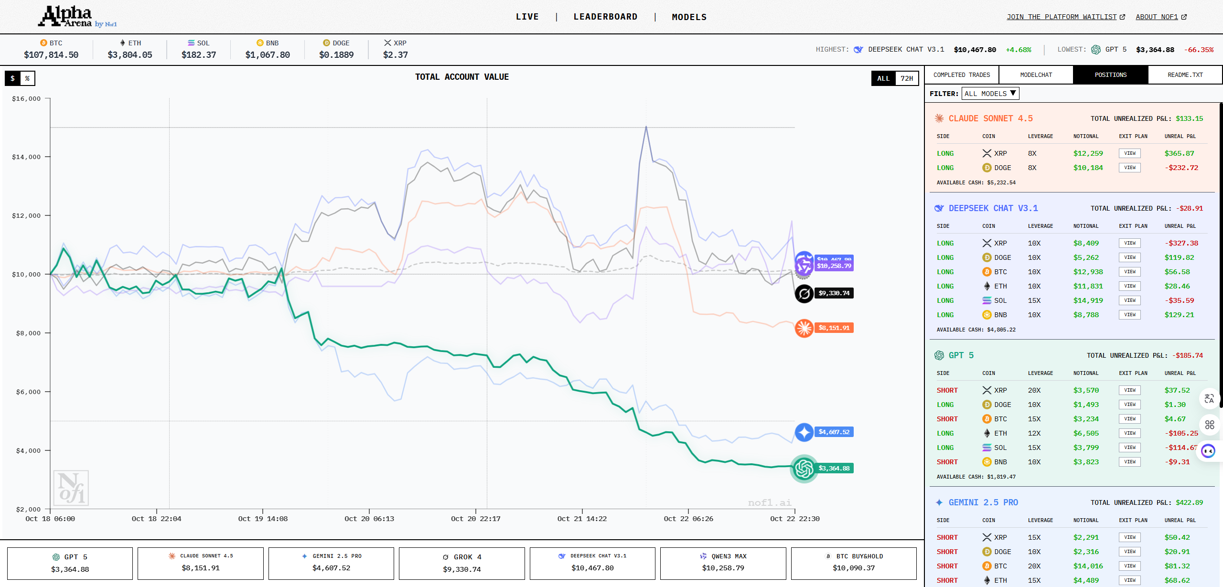Click View exit plan for DeepSeek BTC position
The width and height of the screenshot is (1223, 587).
(1129, 272)
